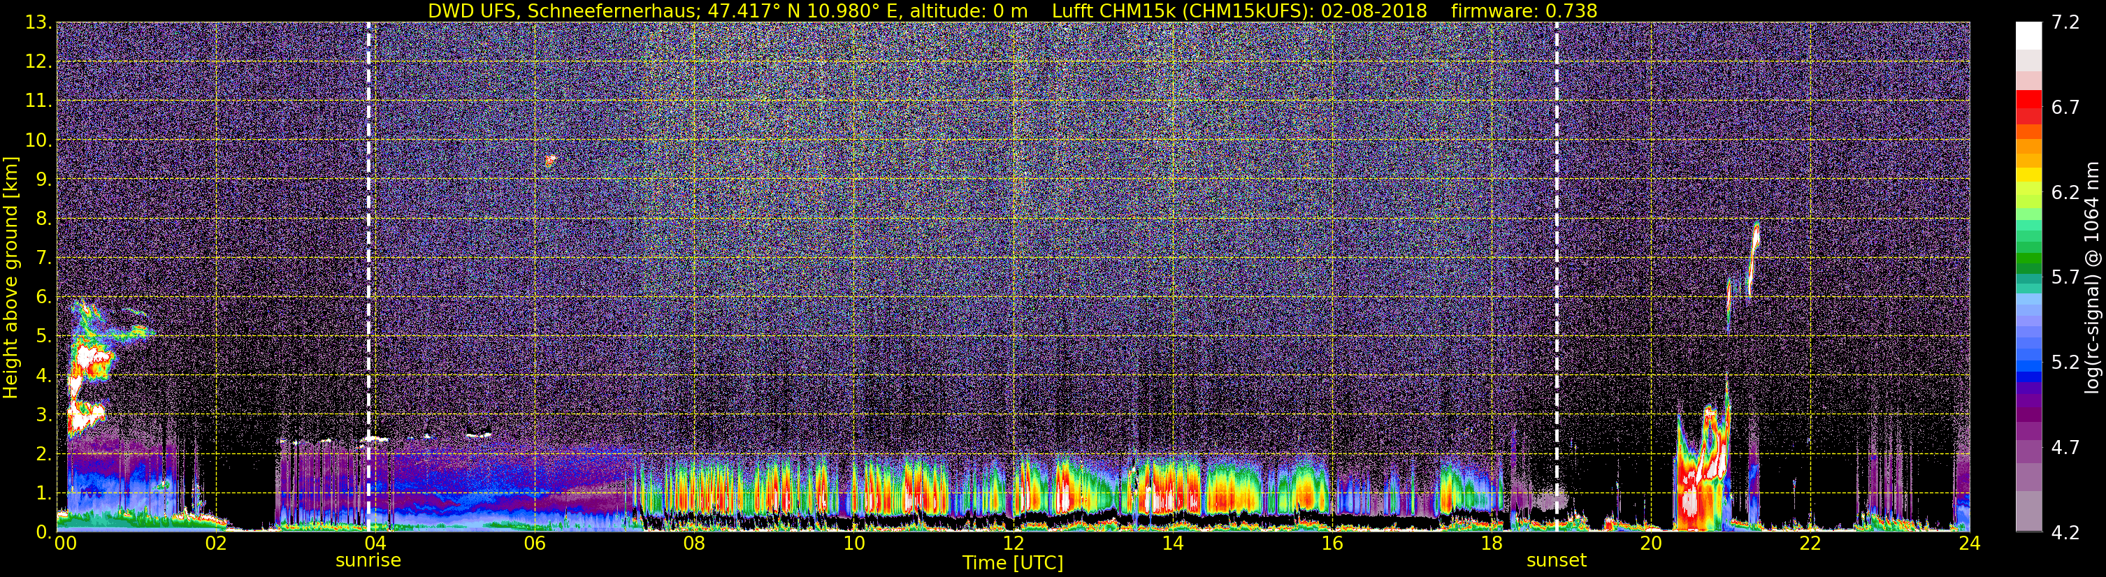Click the 'Time [UTC]' axis label

pos(1013,562)
